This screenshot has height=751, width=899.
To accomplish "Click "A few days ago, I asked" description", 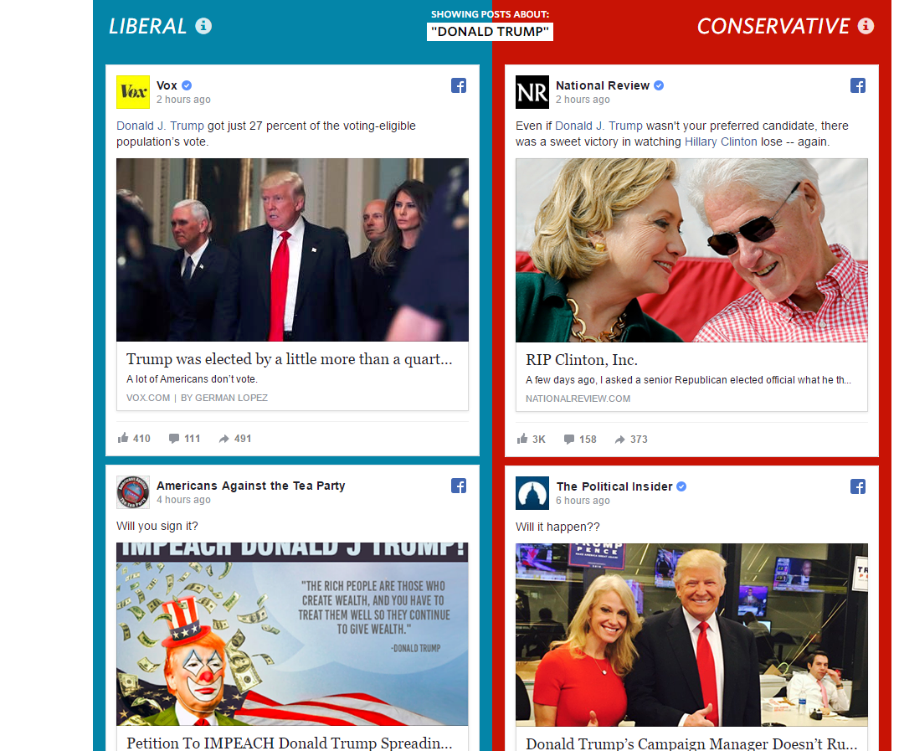I will 688,380.
